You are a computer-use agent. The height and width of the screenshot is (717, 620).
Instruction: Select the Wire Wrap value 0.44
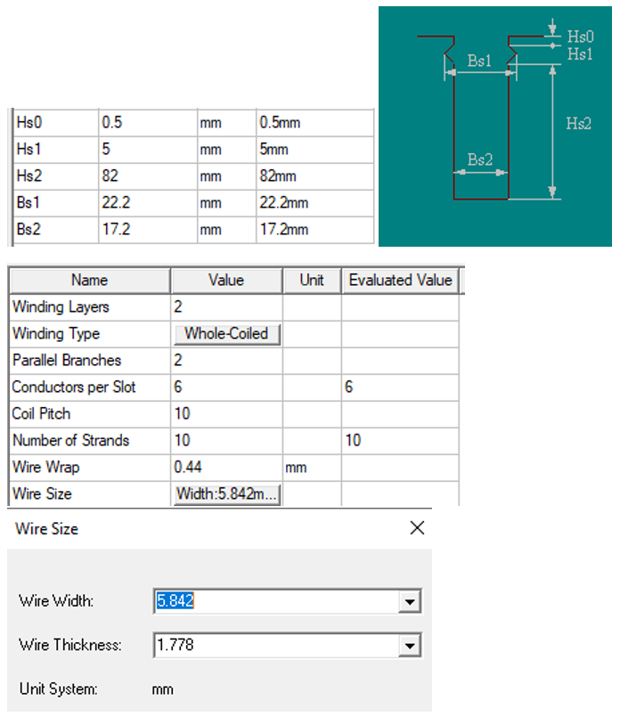click(x=227, y=468)
